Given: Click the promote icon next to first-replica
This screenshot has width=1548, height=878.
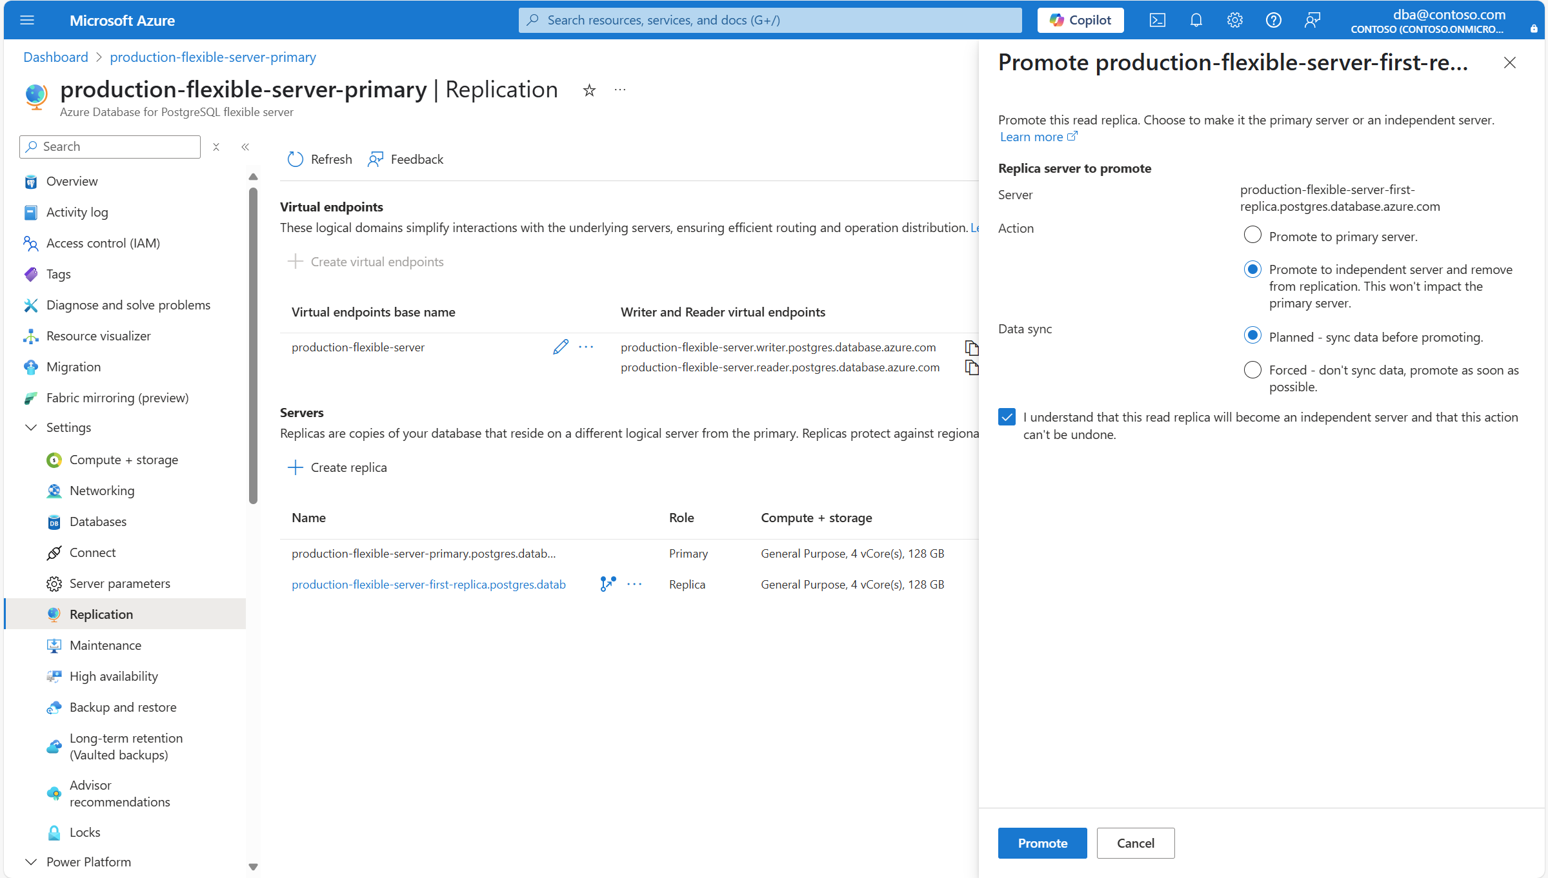Looking at the screenshot, I should [x=607, y=584].
